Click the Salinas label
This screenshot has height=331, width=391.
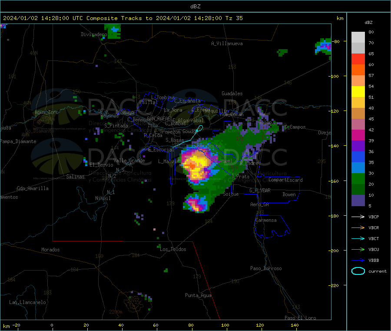coord(75,177)
